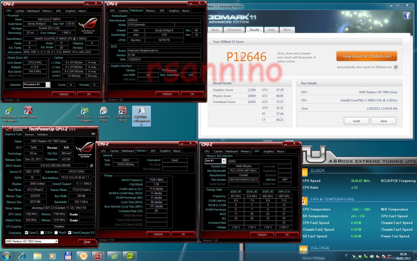Open the nvidiaInspector desktop shortcut

pyautogui.click(x=10, y=113)
